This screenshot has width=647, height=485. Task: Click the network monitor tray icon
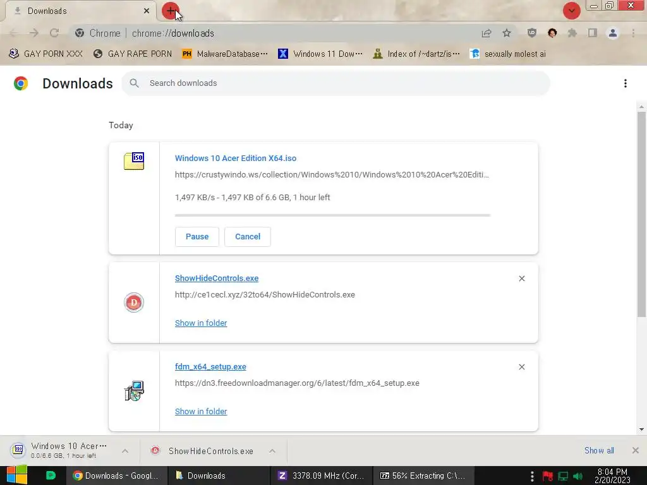(563, 476)
